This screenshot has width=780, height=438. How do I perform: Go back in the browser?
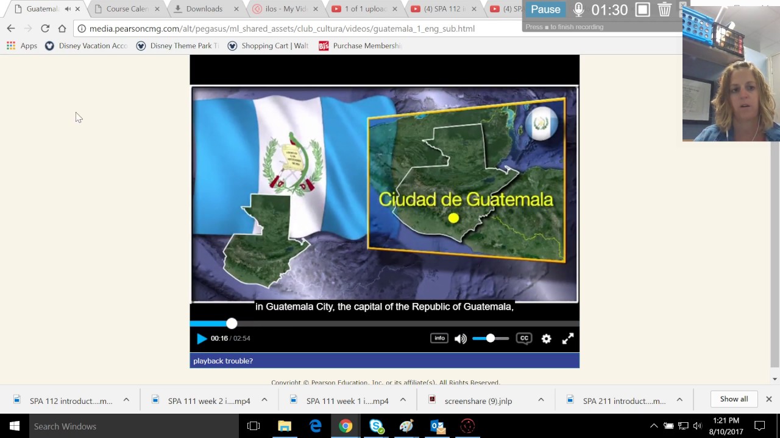pos(11,29)
